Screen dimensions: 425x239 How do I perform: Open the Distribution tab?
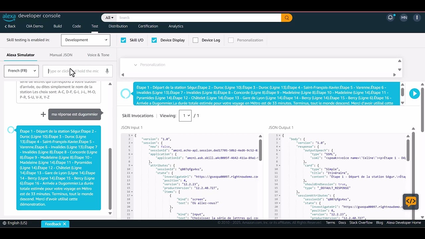click(x=118, y=26)
